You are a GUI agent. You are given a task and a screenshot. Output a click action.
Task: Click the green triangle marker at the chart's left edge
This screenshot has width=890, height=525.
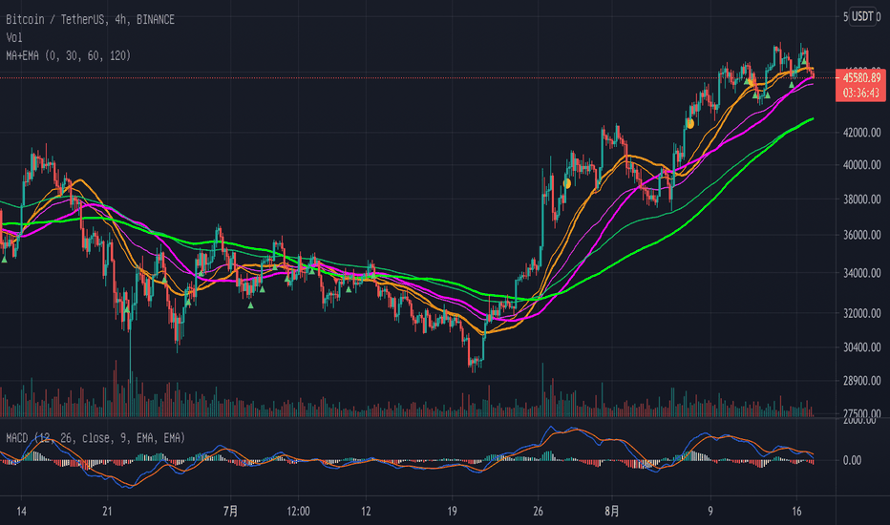(x=4, y=260)
